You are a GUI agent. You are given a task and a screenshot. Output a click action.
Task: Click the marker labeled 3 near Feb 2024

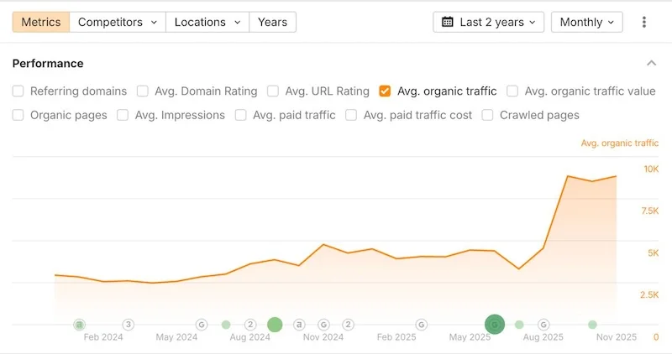[129, 325]
